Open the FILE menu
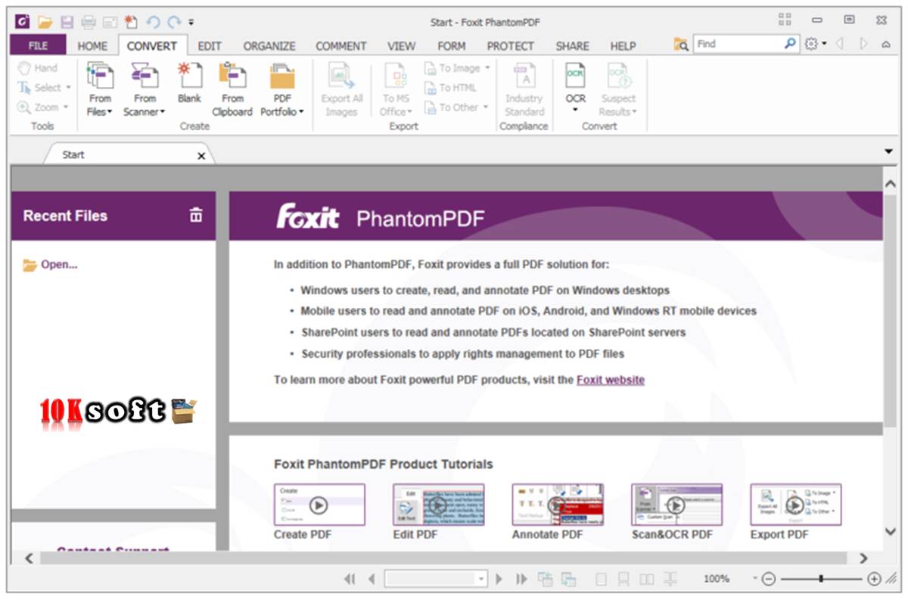Screen dimensions: 908x600 pyautogui.click(x=38, y=45)
